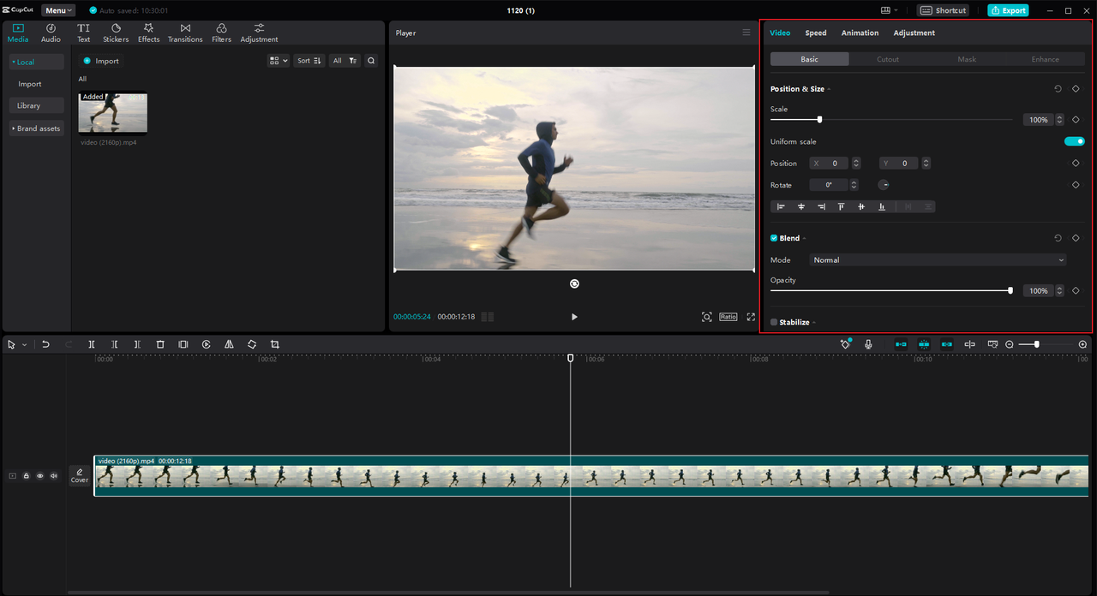Enable the Stabilize checkbox
1097x596 pixels.
pyautogui.click(x=774, y=323)
